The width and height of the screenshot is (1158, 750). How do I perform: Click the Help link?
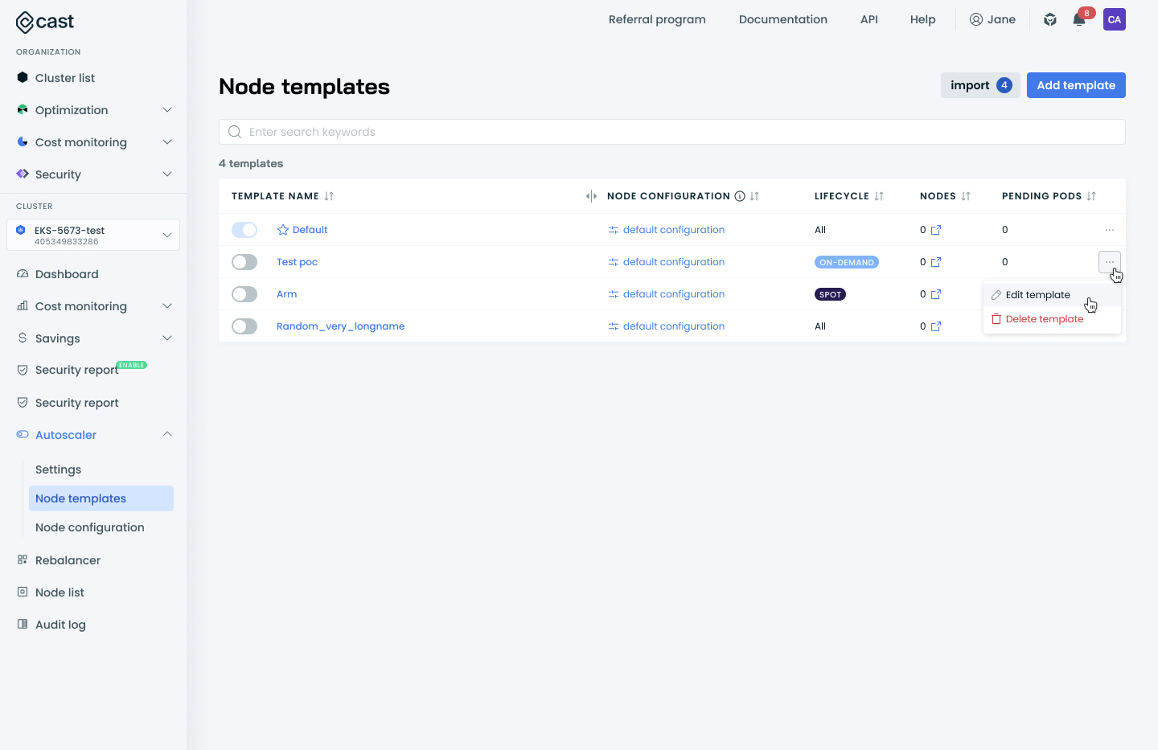[923, 19]
